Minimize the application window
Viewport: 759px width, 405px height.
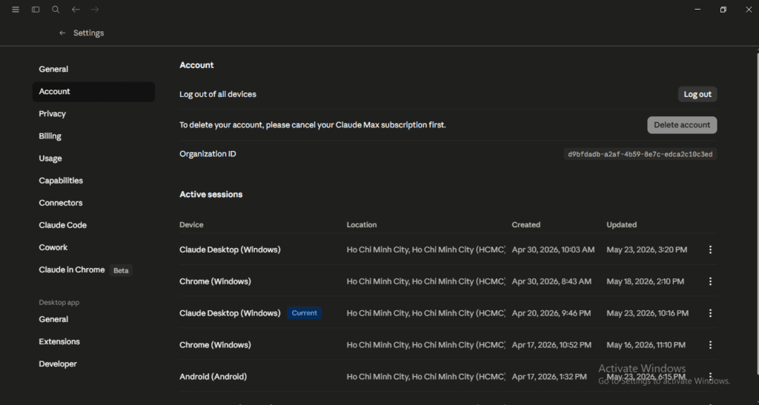coord(697,10)
